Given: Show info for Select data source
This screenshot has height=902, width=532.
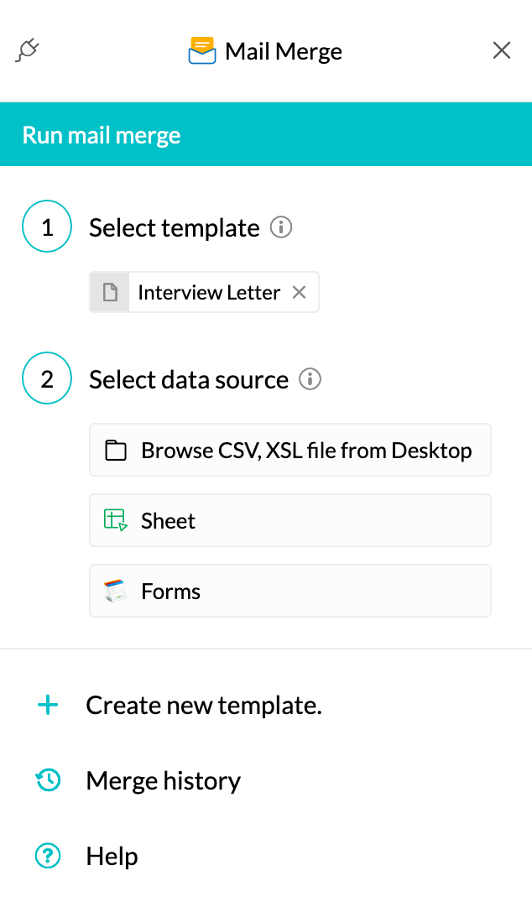Looking at the screenshot, I should click(310, 379).
